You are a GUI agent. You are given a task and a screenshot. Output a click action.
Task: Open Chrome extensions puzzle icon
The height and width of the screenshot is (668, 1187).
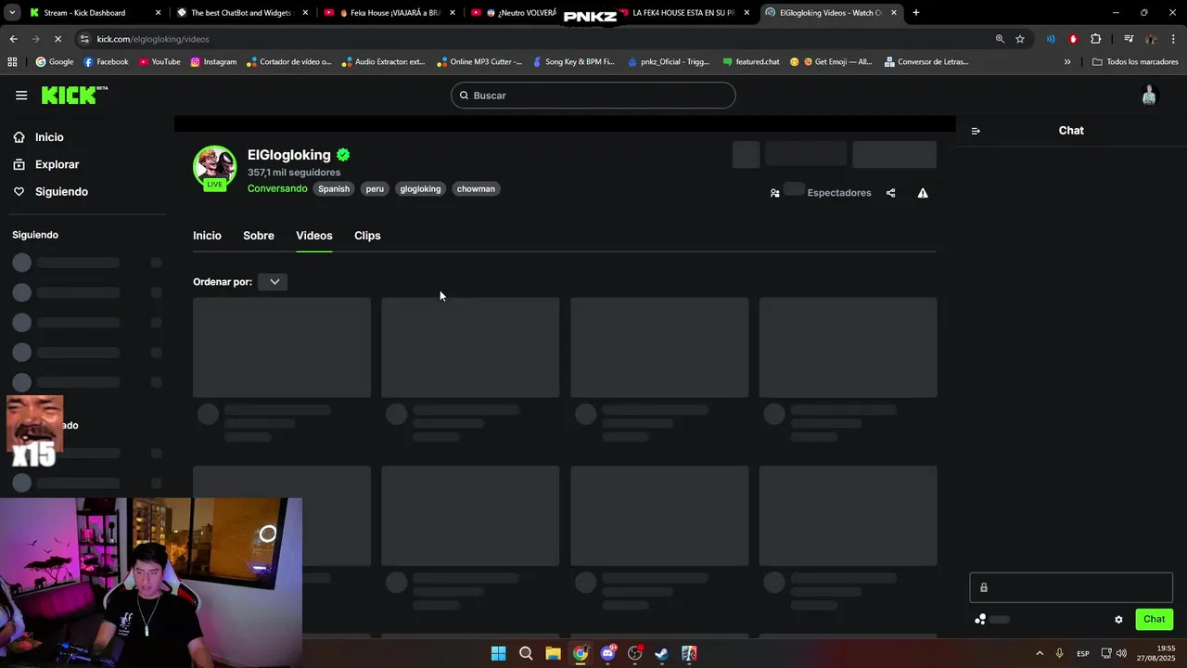point(1096,39)
